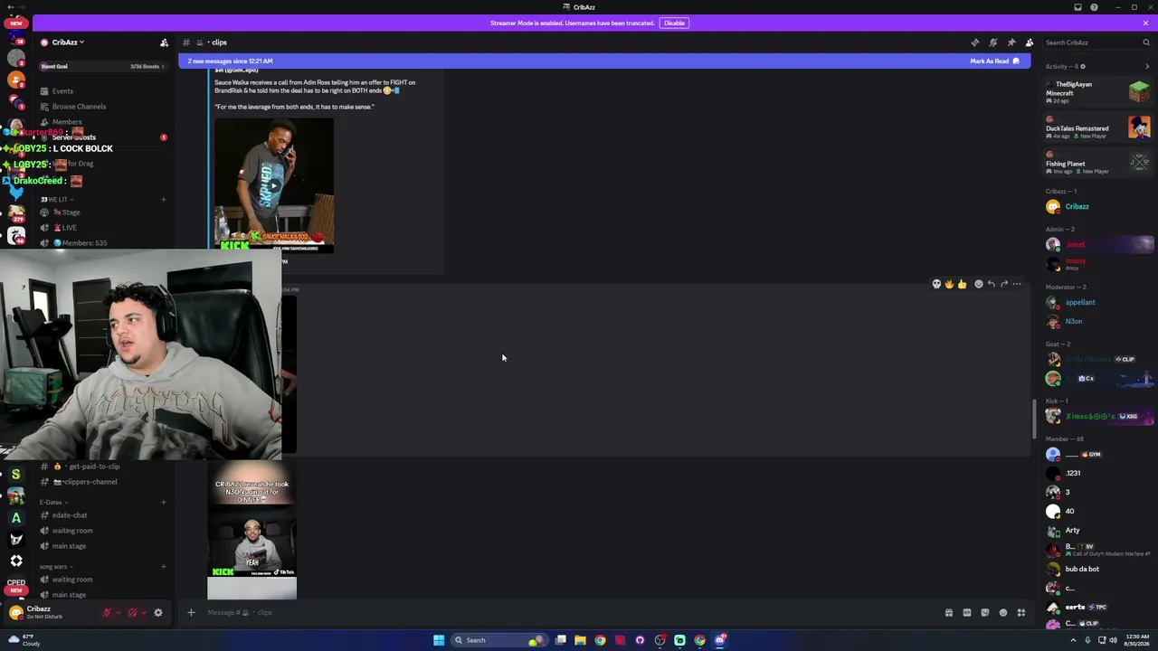1158x651 pixels.
Task: Open the GIF picker
Action: 967,613
